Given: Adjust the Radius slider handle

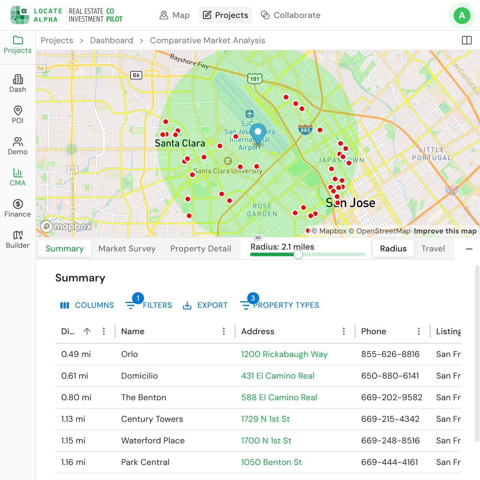Looking at the screenshot, I should [x=298, y=255].
